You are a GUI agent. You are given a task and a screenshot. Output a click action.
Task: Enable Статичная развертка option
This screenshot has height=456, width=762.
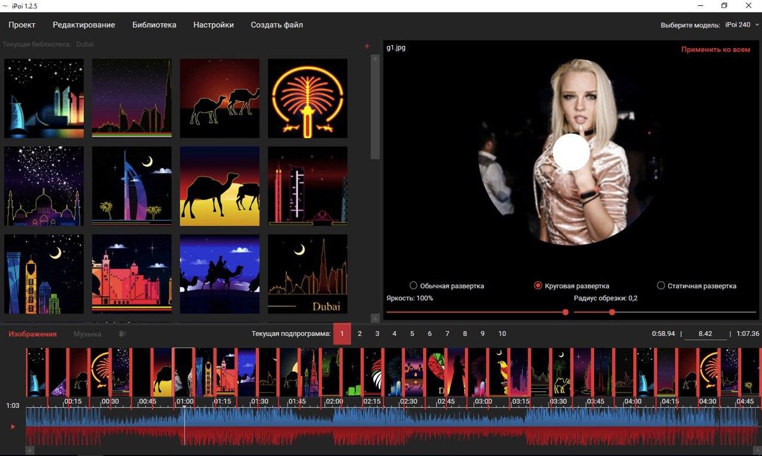[x=661, y=285]
